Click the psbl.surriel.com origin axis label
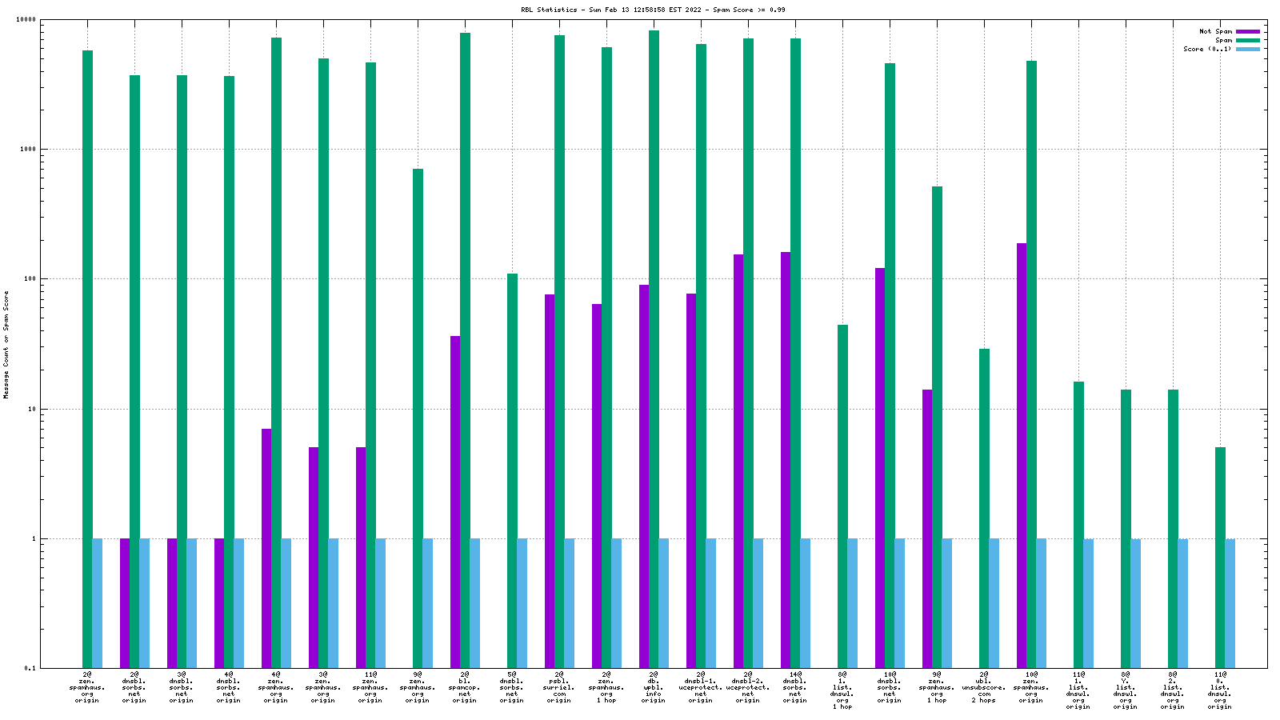Screen dimensions: 1280x720 click(x=559, y=688)
